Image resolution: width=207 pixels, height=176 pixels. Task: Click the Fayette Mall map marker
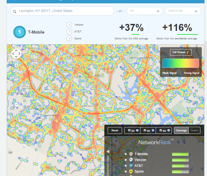pos(57,115)
